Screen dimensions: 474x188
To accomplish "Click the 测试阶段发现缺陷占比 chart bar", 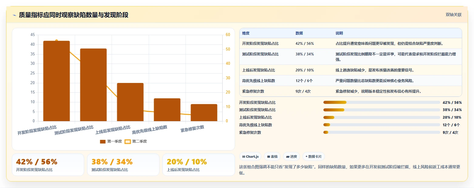I will [93, 85].
